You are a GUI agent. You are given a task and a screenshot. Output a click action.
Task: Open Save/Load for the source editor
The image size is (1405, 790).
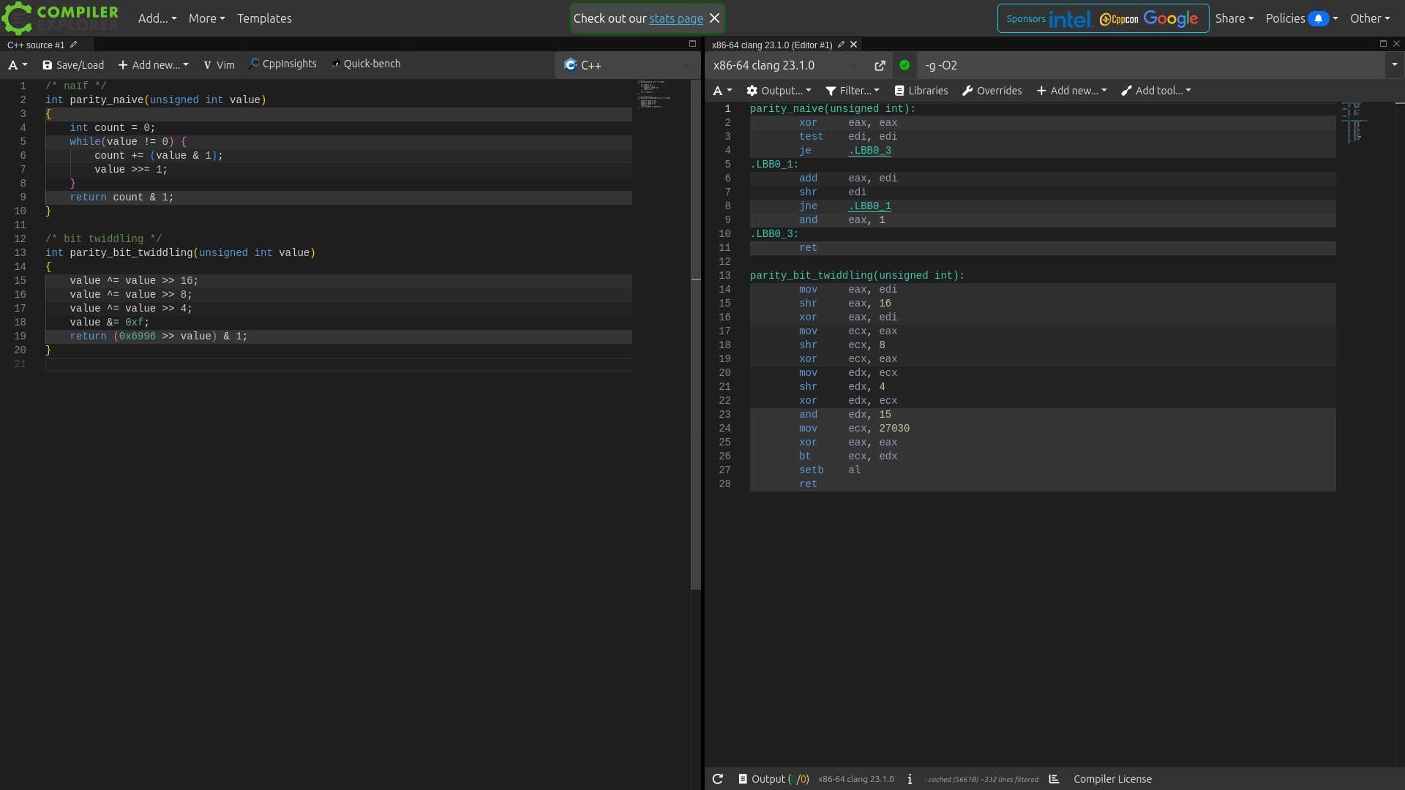click(73, 65)
